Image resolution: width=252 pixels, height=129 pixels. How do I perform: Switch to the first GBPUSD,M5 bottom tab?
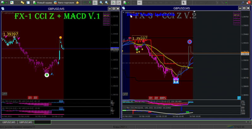9,122
